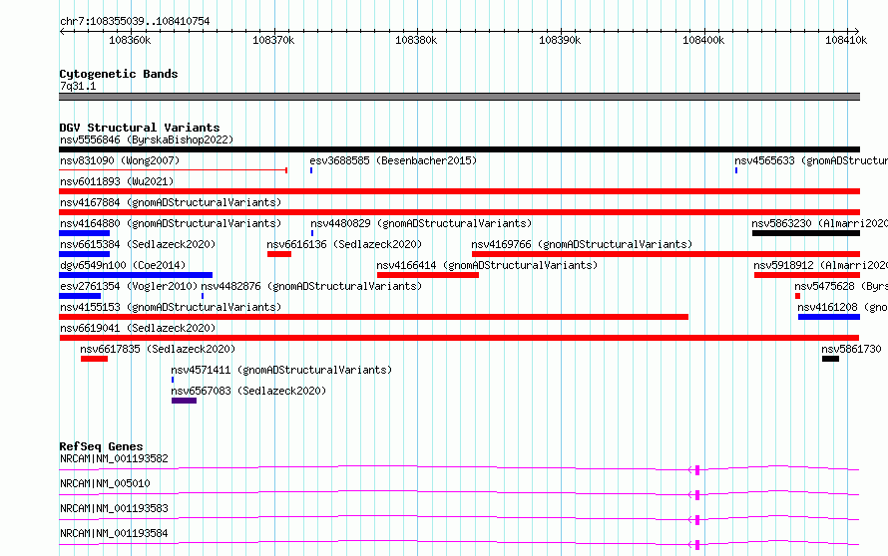Open variant nsv4169766 label
The image size is (888, 556).
(x=582, y=244)
